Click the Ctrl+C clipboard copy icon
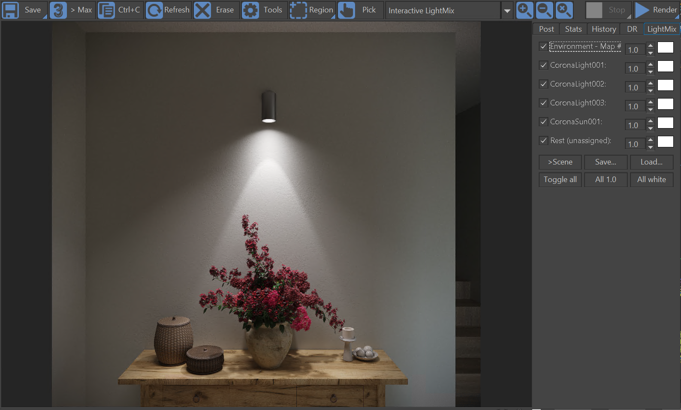Image resolution: width=681 pixels, height=410 pixels. (x=106, y=10)
